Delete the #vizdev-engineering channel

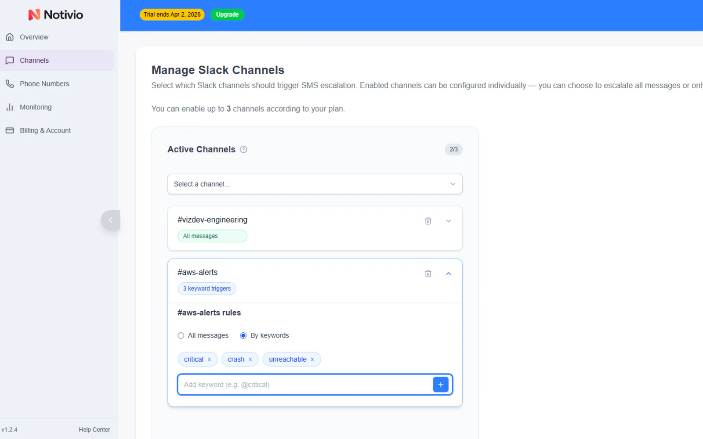[x=428, y=221]
